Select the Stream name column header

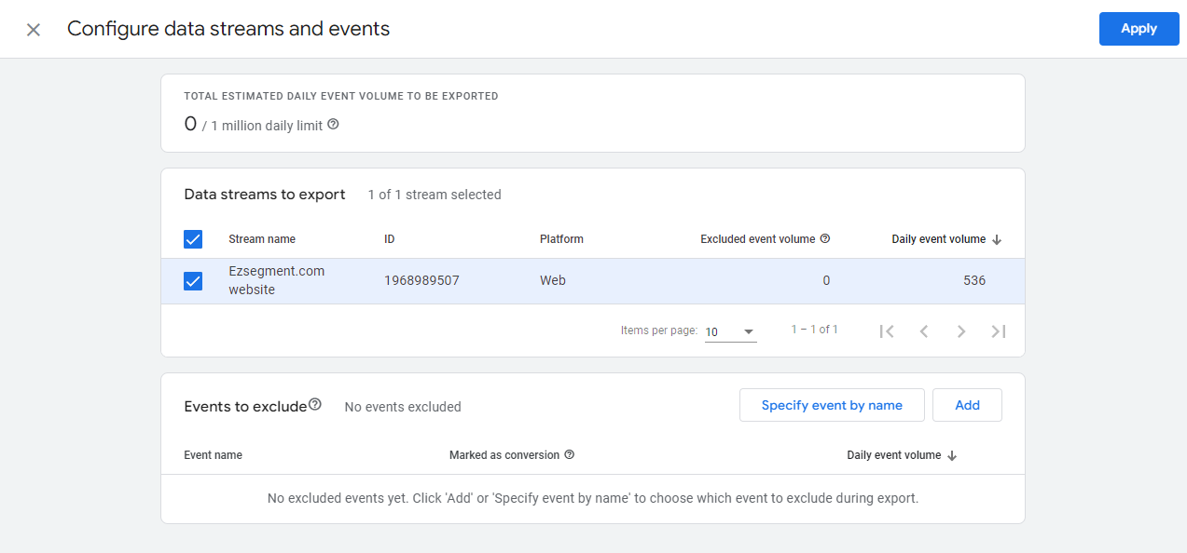coord(262,238)
